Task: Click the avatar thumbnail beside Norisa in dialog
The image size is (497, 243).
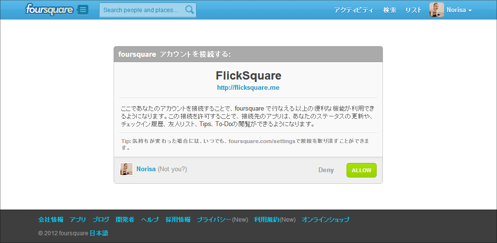Action: pyautogui.click(x=126, y=169)
